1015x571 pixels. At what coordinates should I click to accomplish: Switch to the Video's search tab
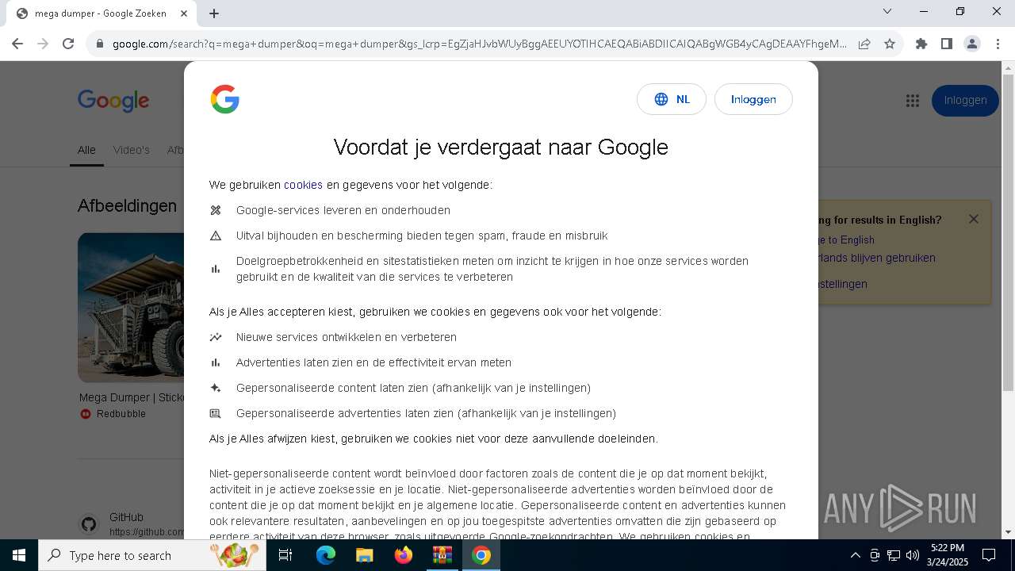pyautogui.click(x=132, y=150)
